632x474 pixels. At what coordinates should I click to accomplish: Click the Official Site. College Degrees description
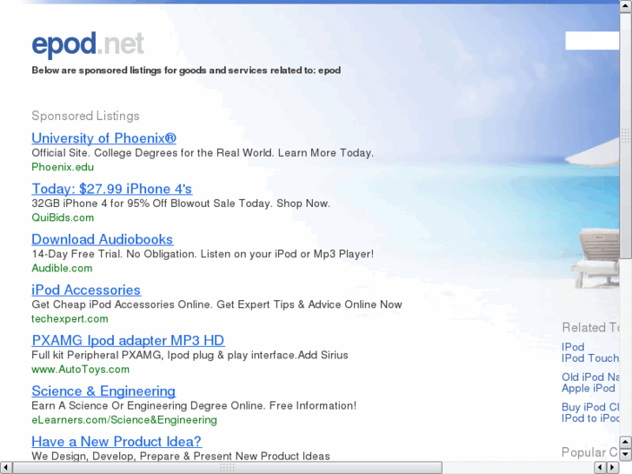[x=203, y=153]
